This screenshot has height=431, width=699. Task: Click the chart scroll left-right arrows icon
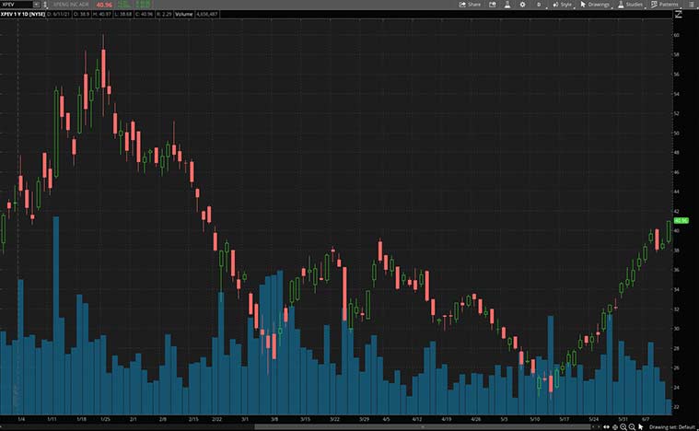tap(605, 427)
